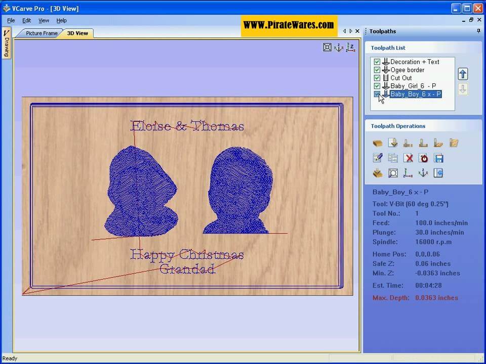The image size is (486, 364).
Task: Click zoom-to-fit icon above the 3D view
Action: click(x=327, y=48)
